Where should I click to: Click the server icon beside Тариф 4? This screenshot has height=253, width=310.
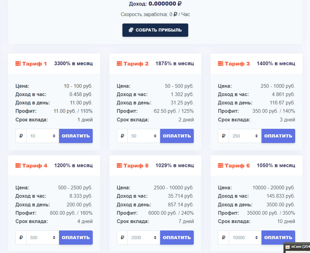click(x=18, y=166)
